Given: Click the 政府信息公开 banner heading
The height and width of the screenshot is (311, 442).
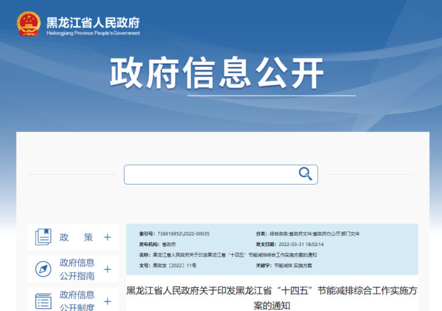Looking at the screenshot, I should tap(217, 74).
